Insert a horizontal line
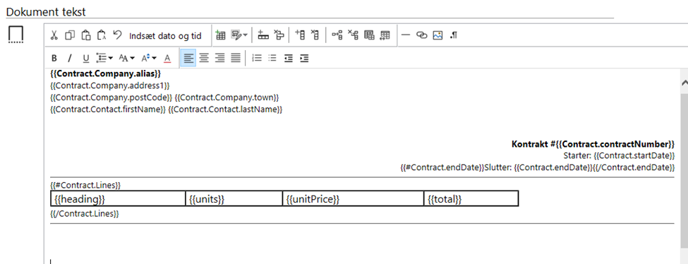 pos(406,35)
